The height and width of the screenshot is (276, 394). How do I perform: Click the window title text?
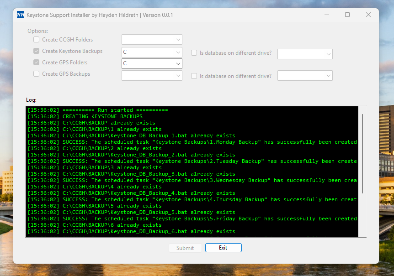100,15
